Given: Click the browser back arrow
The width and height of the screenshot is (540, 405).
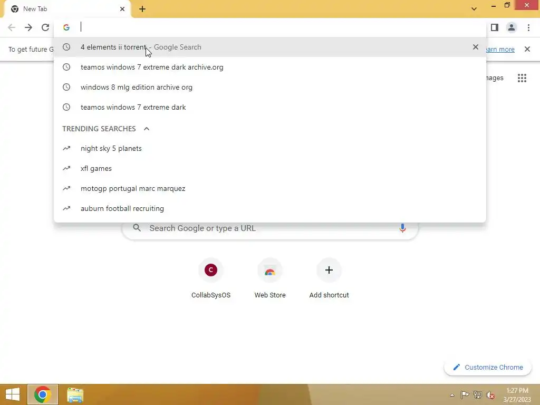Looking at the screenshot, I should point(12,27).
